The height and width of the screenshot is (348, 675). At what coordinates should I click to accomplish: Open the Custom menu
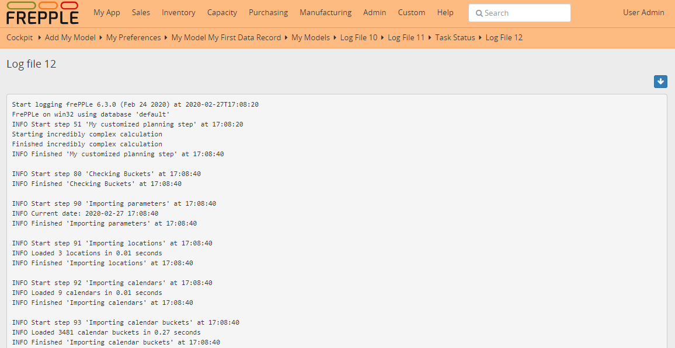click(x=412, y=12)
